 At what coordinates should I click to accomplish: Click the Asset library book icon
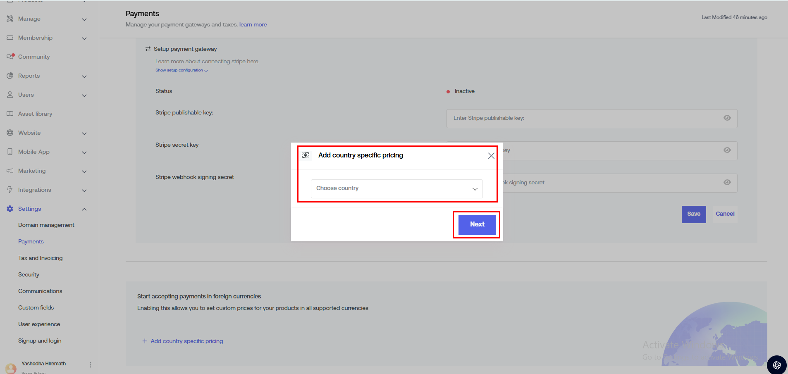click(x=10, y=114)
